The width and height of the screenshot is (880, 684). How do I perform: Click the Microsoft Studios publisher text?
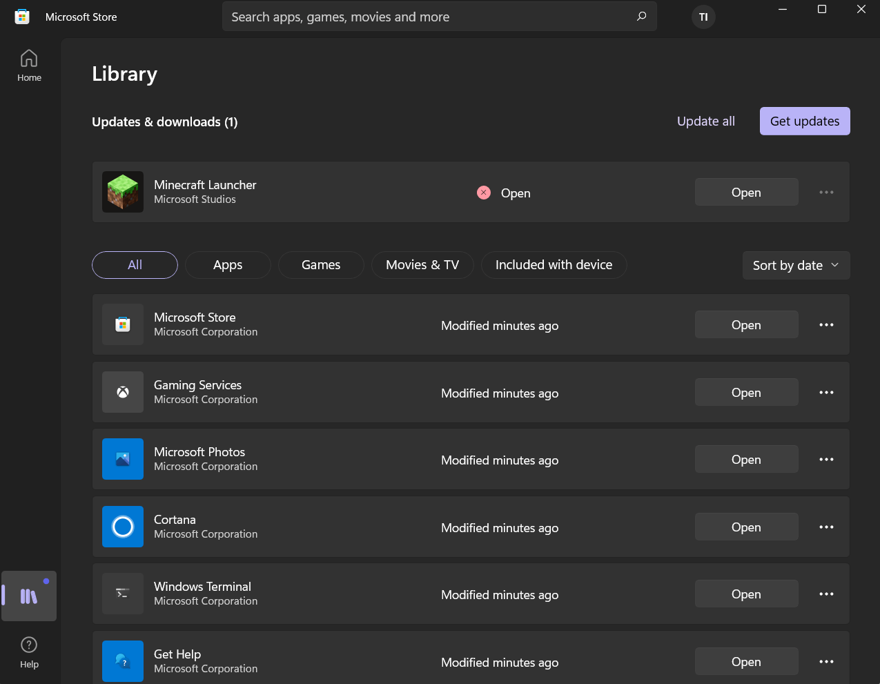(x=195, y=199)
